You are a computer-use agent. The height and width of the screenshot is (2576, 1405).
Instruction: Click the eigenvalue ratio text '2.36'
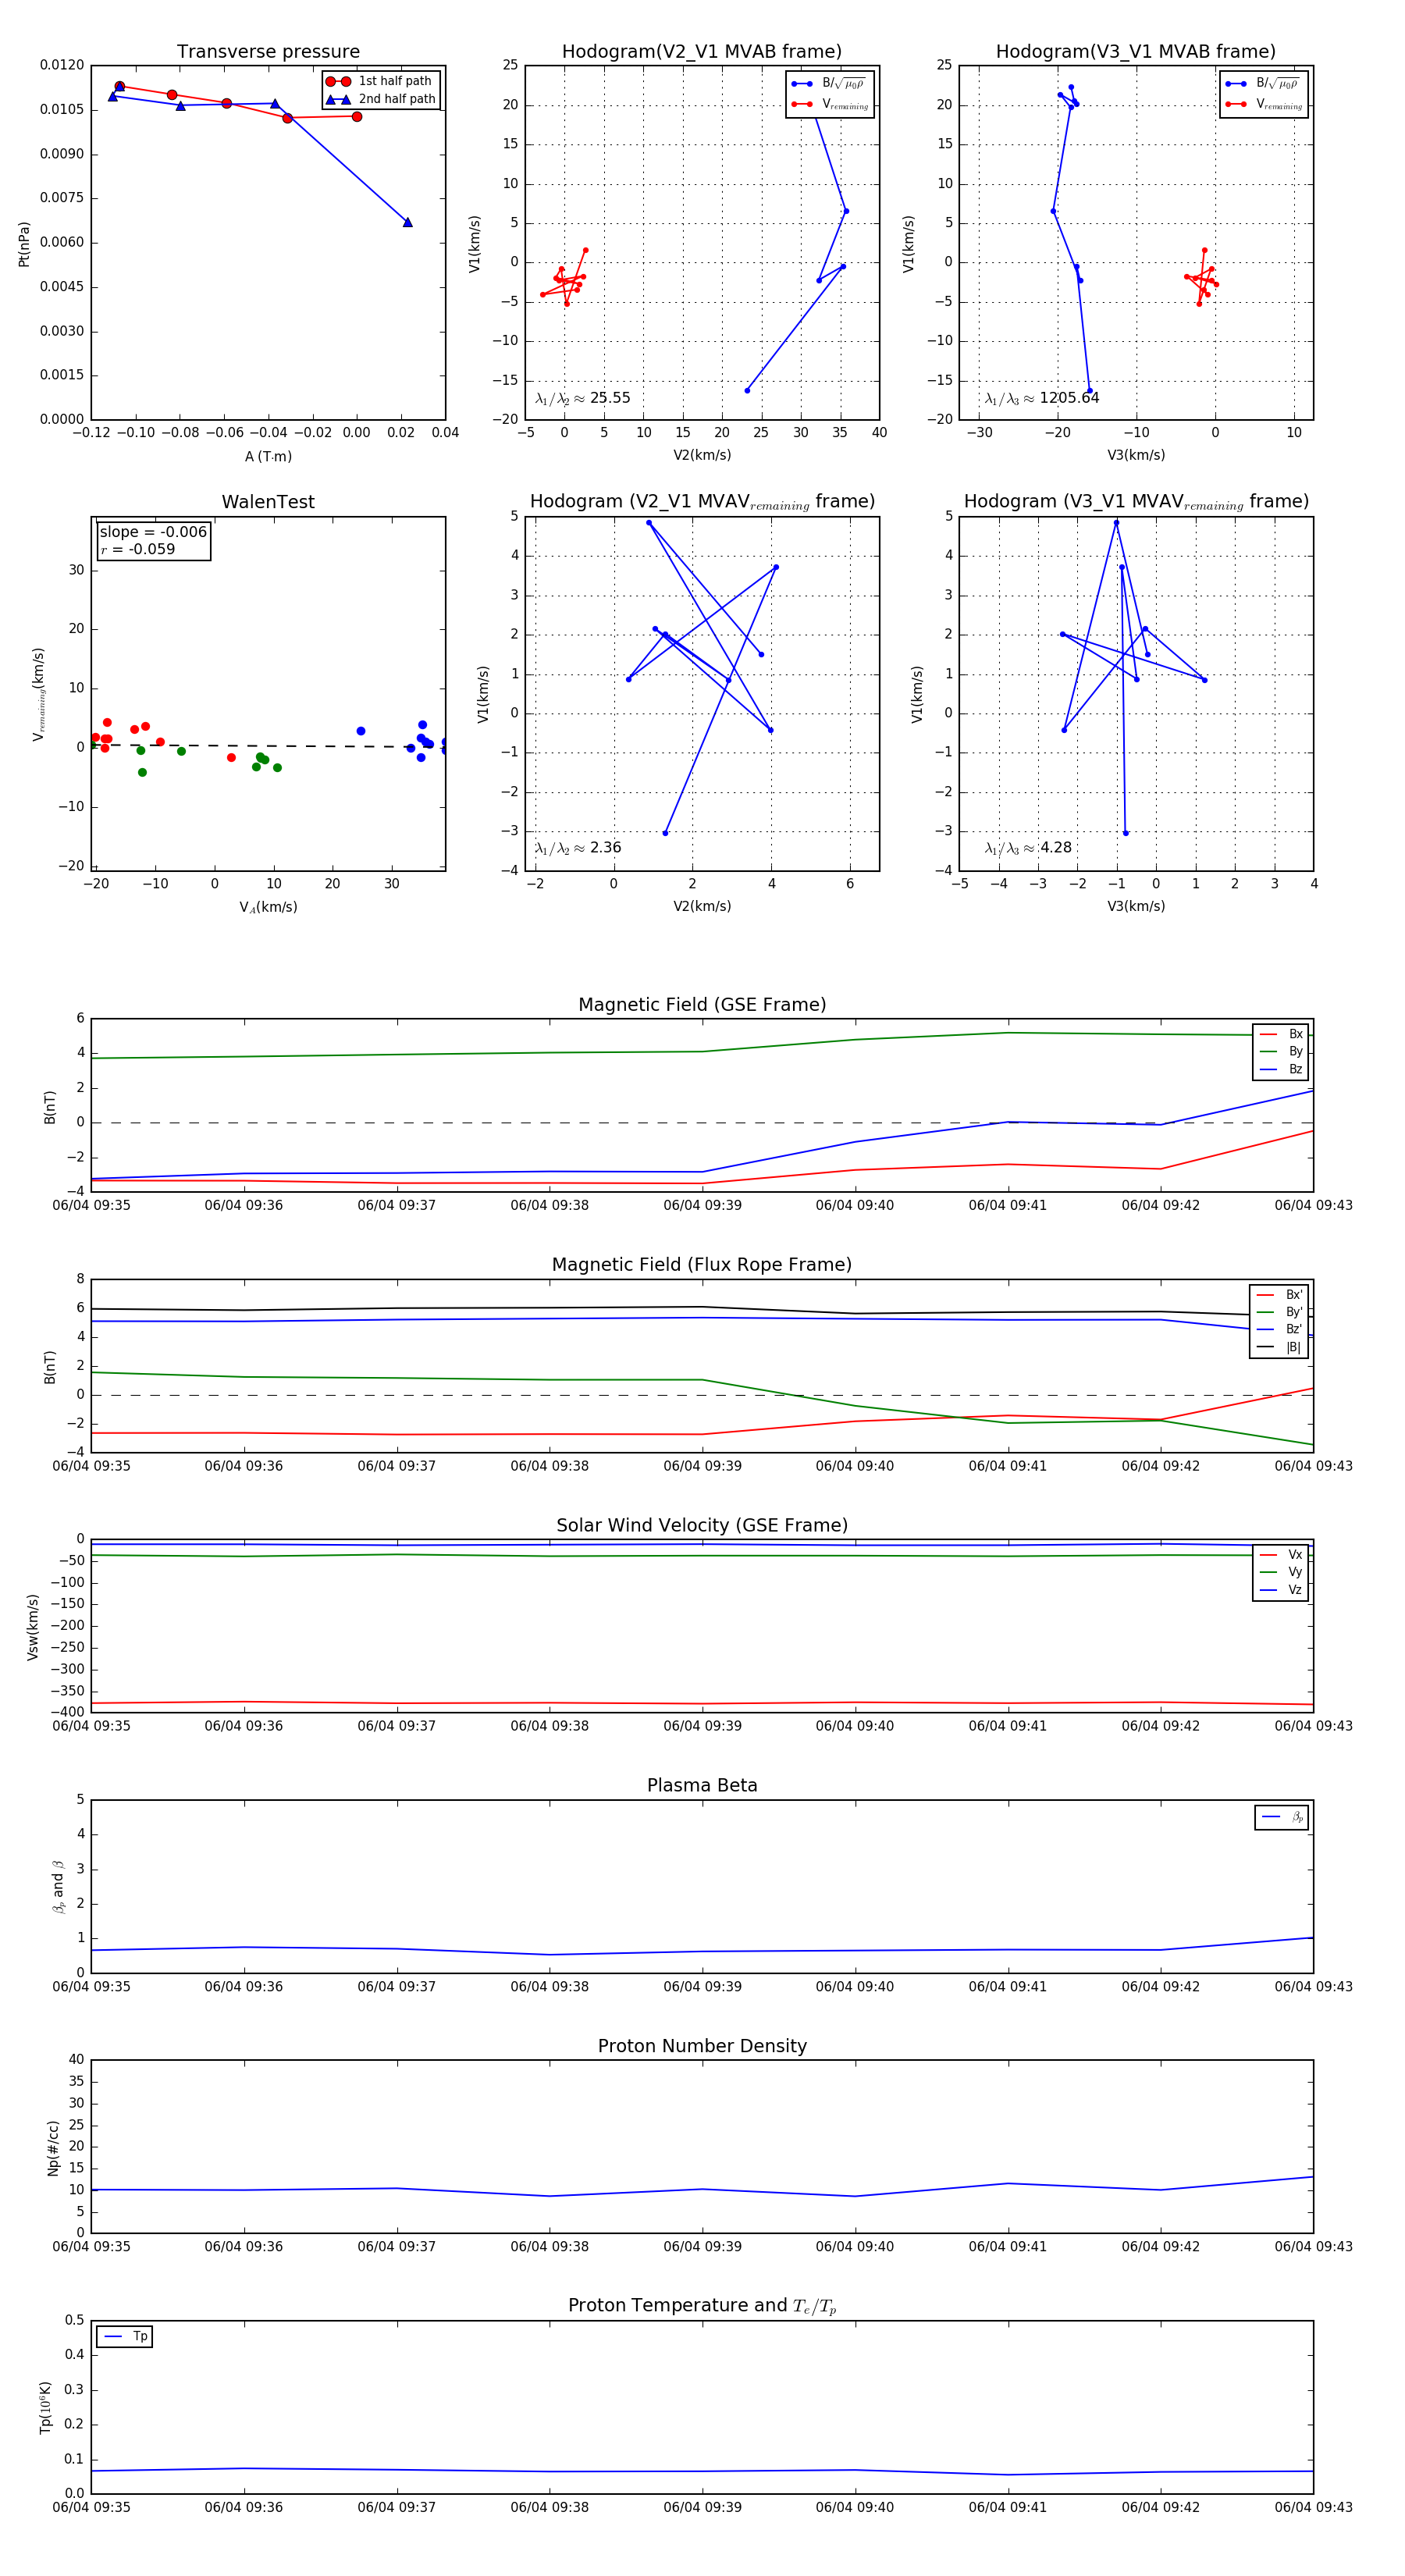pos(606,848)
